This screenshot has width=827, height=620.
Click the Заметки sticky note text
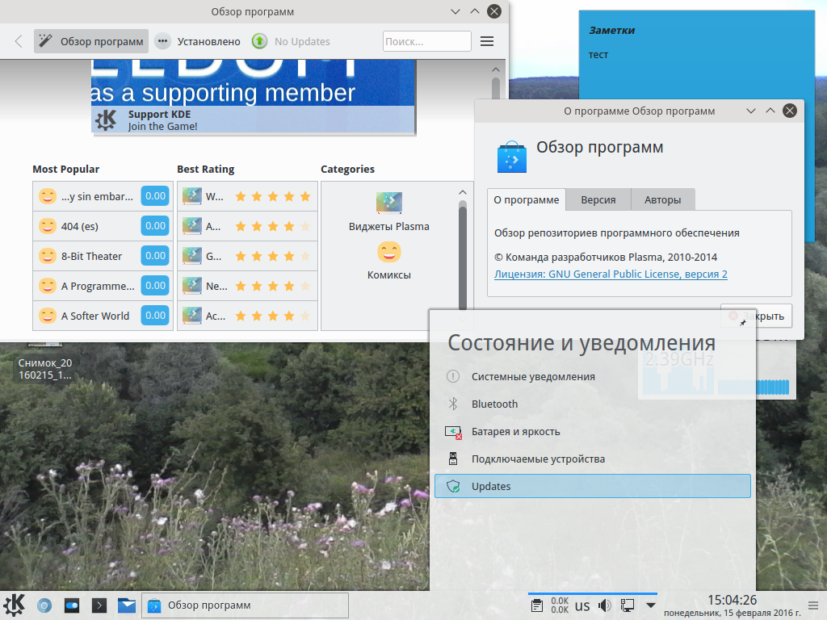click(x=611, y=30)
